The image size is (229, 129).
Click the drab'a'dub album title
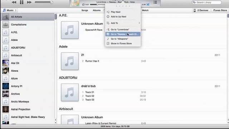pyautogui.click(x=88, y=86)
